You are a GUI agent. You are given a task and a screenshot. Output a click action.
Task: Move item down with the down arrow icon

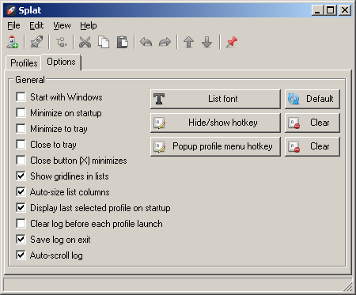tap(207, 42)
